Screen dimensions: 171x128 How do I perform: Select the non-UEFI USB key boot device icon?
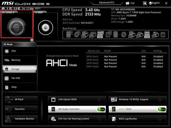[147, 34]
